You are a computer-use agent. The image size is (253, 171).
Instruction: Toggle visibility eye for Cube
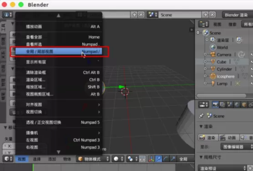pos(252,62)
